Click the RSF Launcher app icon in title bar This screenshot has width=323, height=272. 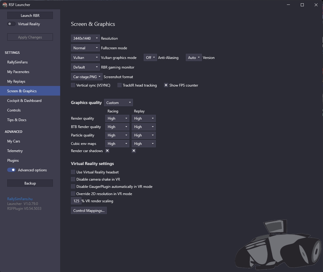pos(5,5)
